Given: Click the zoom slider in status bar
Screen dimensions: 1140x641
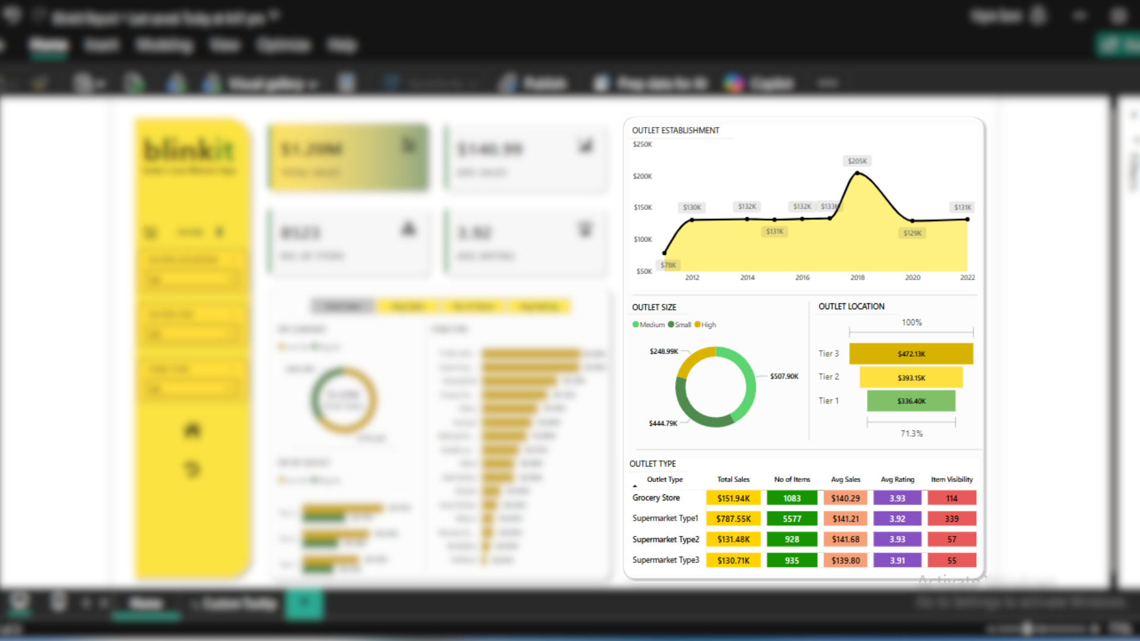Looking at the screenshot, I should click(x=1027, y=628).
